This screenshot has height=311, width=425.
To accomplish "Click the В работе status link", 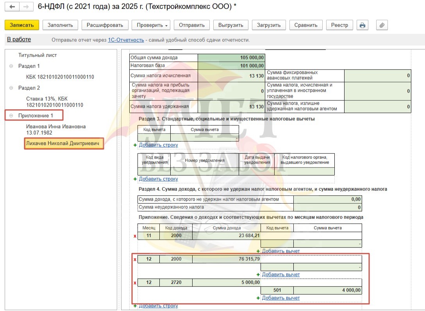I will (x=19, y=39).
